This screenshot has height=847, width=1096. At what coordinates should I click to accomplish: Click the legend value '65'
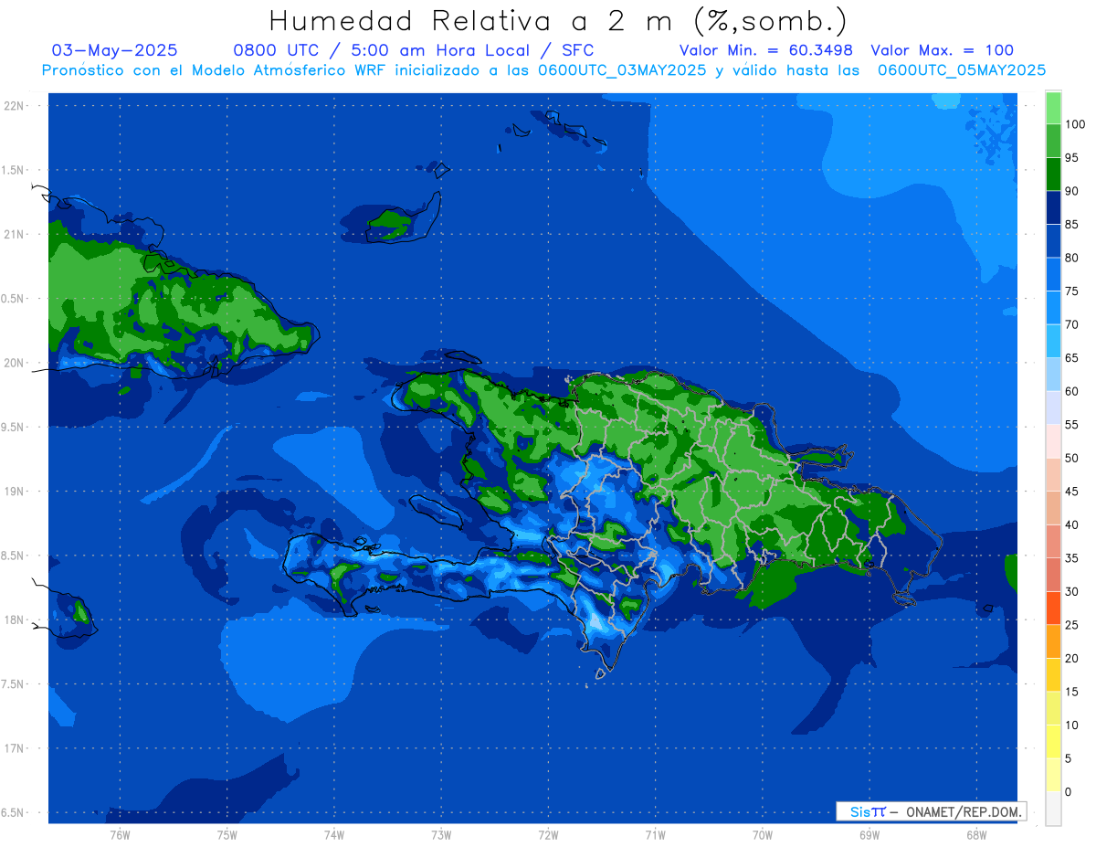pos(1071,358)
